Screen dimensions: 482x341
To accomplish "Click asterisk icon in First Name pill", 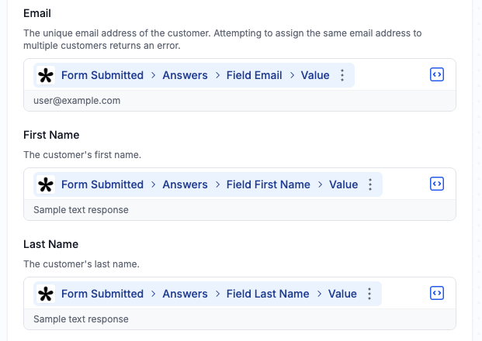I will click(46, 185).
